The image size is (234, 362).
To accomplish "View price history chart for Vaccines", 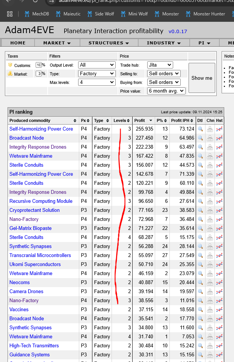I will pos(219,310).
